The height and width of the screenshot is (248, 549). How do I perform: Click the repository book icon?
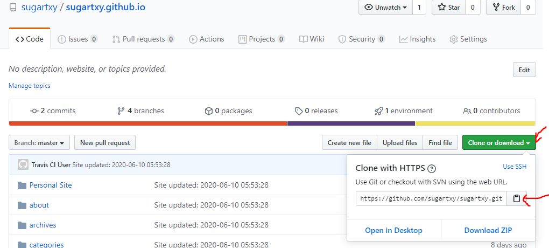pos(13,8)
